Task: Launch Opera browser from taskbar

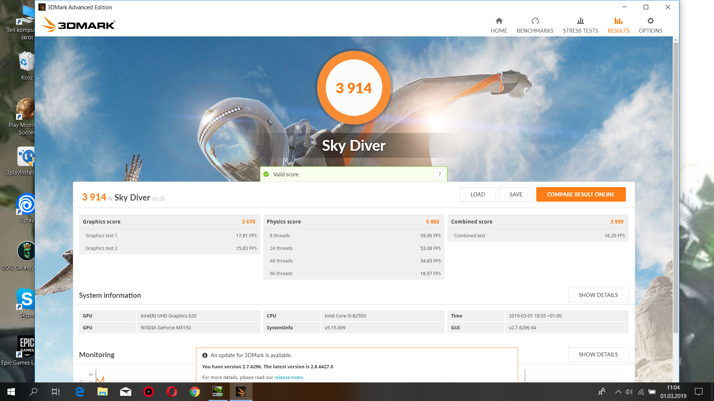Action: [x=172, y=392]
